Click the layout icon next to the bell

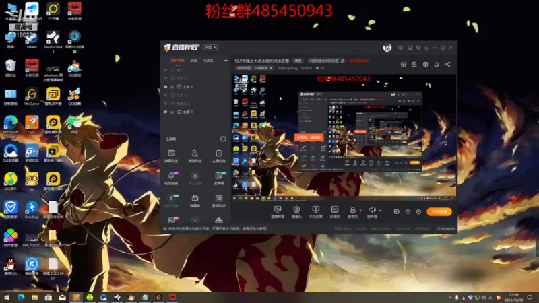coord(425,64)
